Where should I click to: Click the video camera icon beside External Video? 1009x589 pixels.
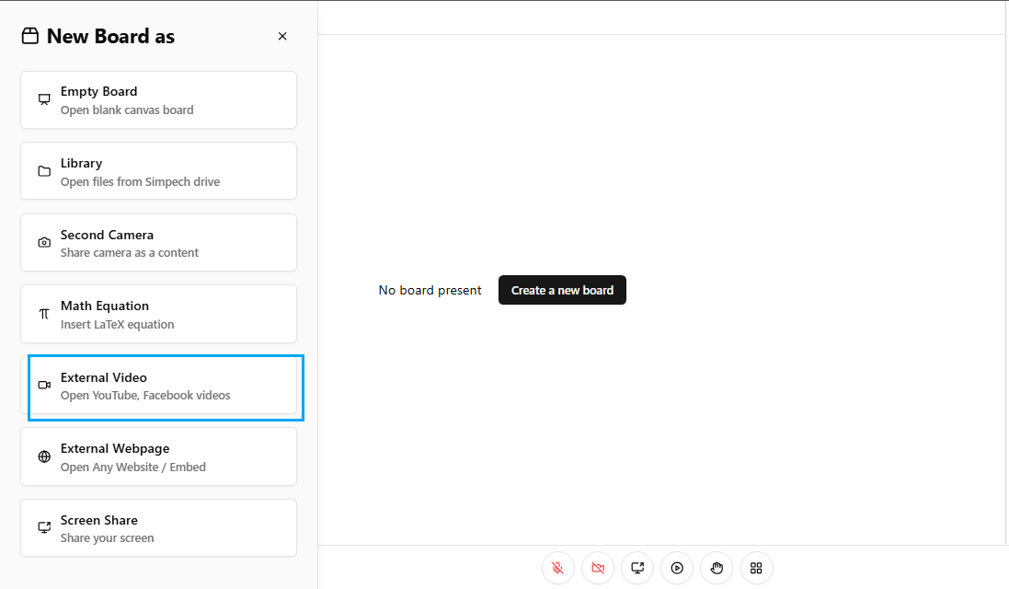tap(44, 386)
